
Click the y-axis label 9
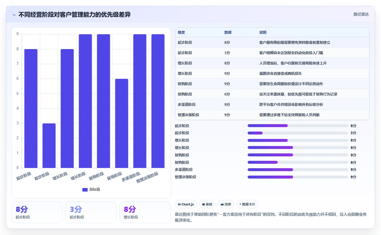[x=18, y=34]
